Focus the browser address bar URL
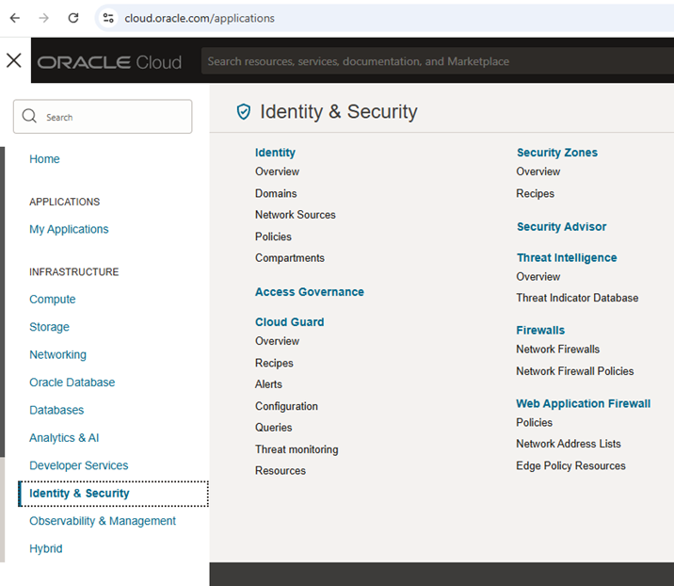 [x=200, y=18]
